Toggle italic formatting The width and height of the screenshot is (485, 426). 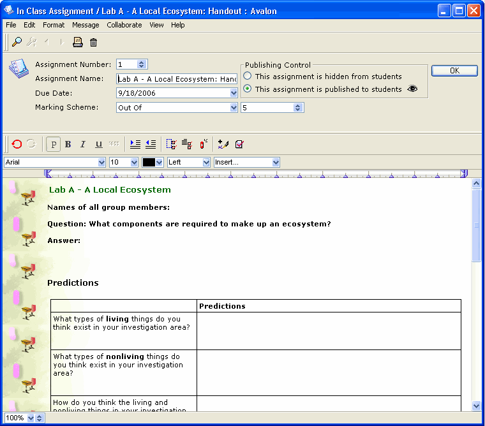pyautogui.click(x=83, y=144)
